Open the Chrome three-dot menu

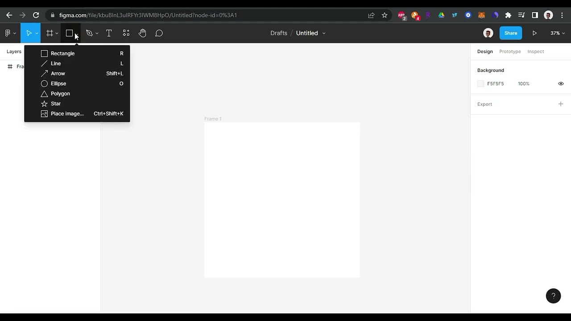coord(562,15)
